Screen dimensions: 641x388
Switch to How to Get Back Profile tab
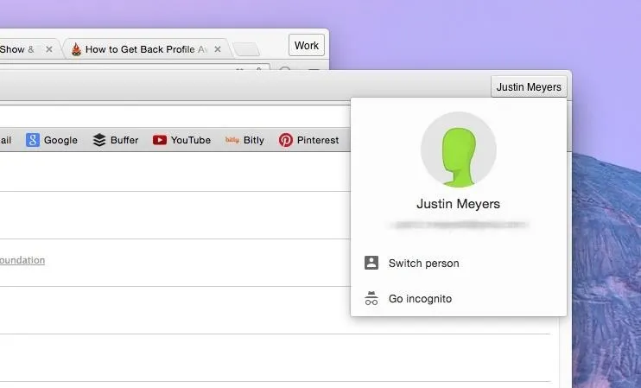click(x=146, y=49)
